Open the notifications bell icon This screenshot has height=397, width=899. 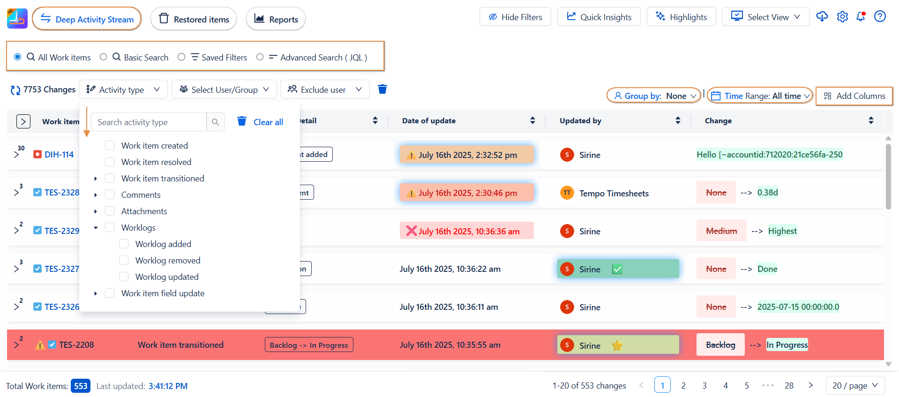click(x=861, y=17)
